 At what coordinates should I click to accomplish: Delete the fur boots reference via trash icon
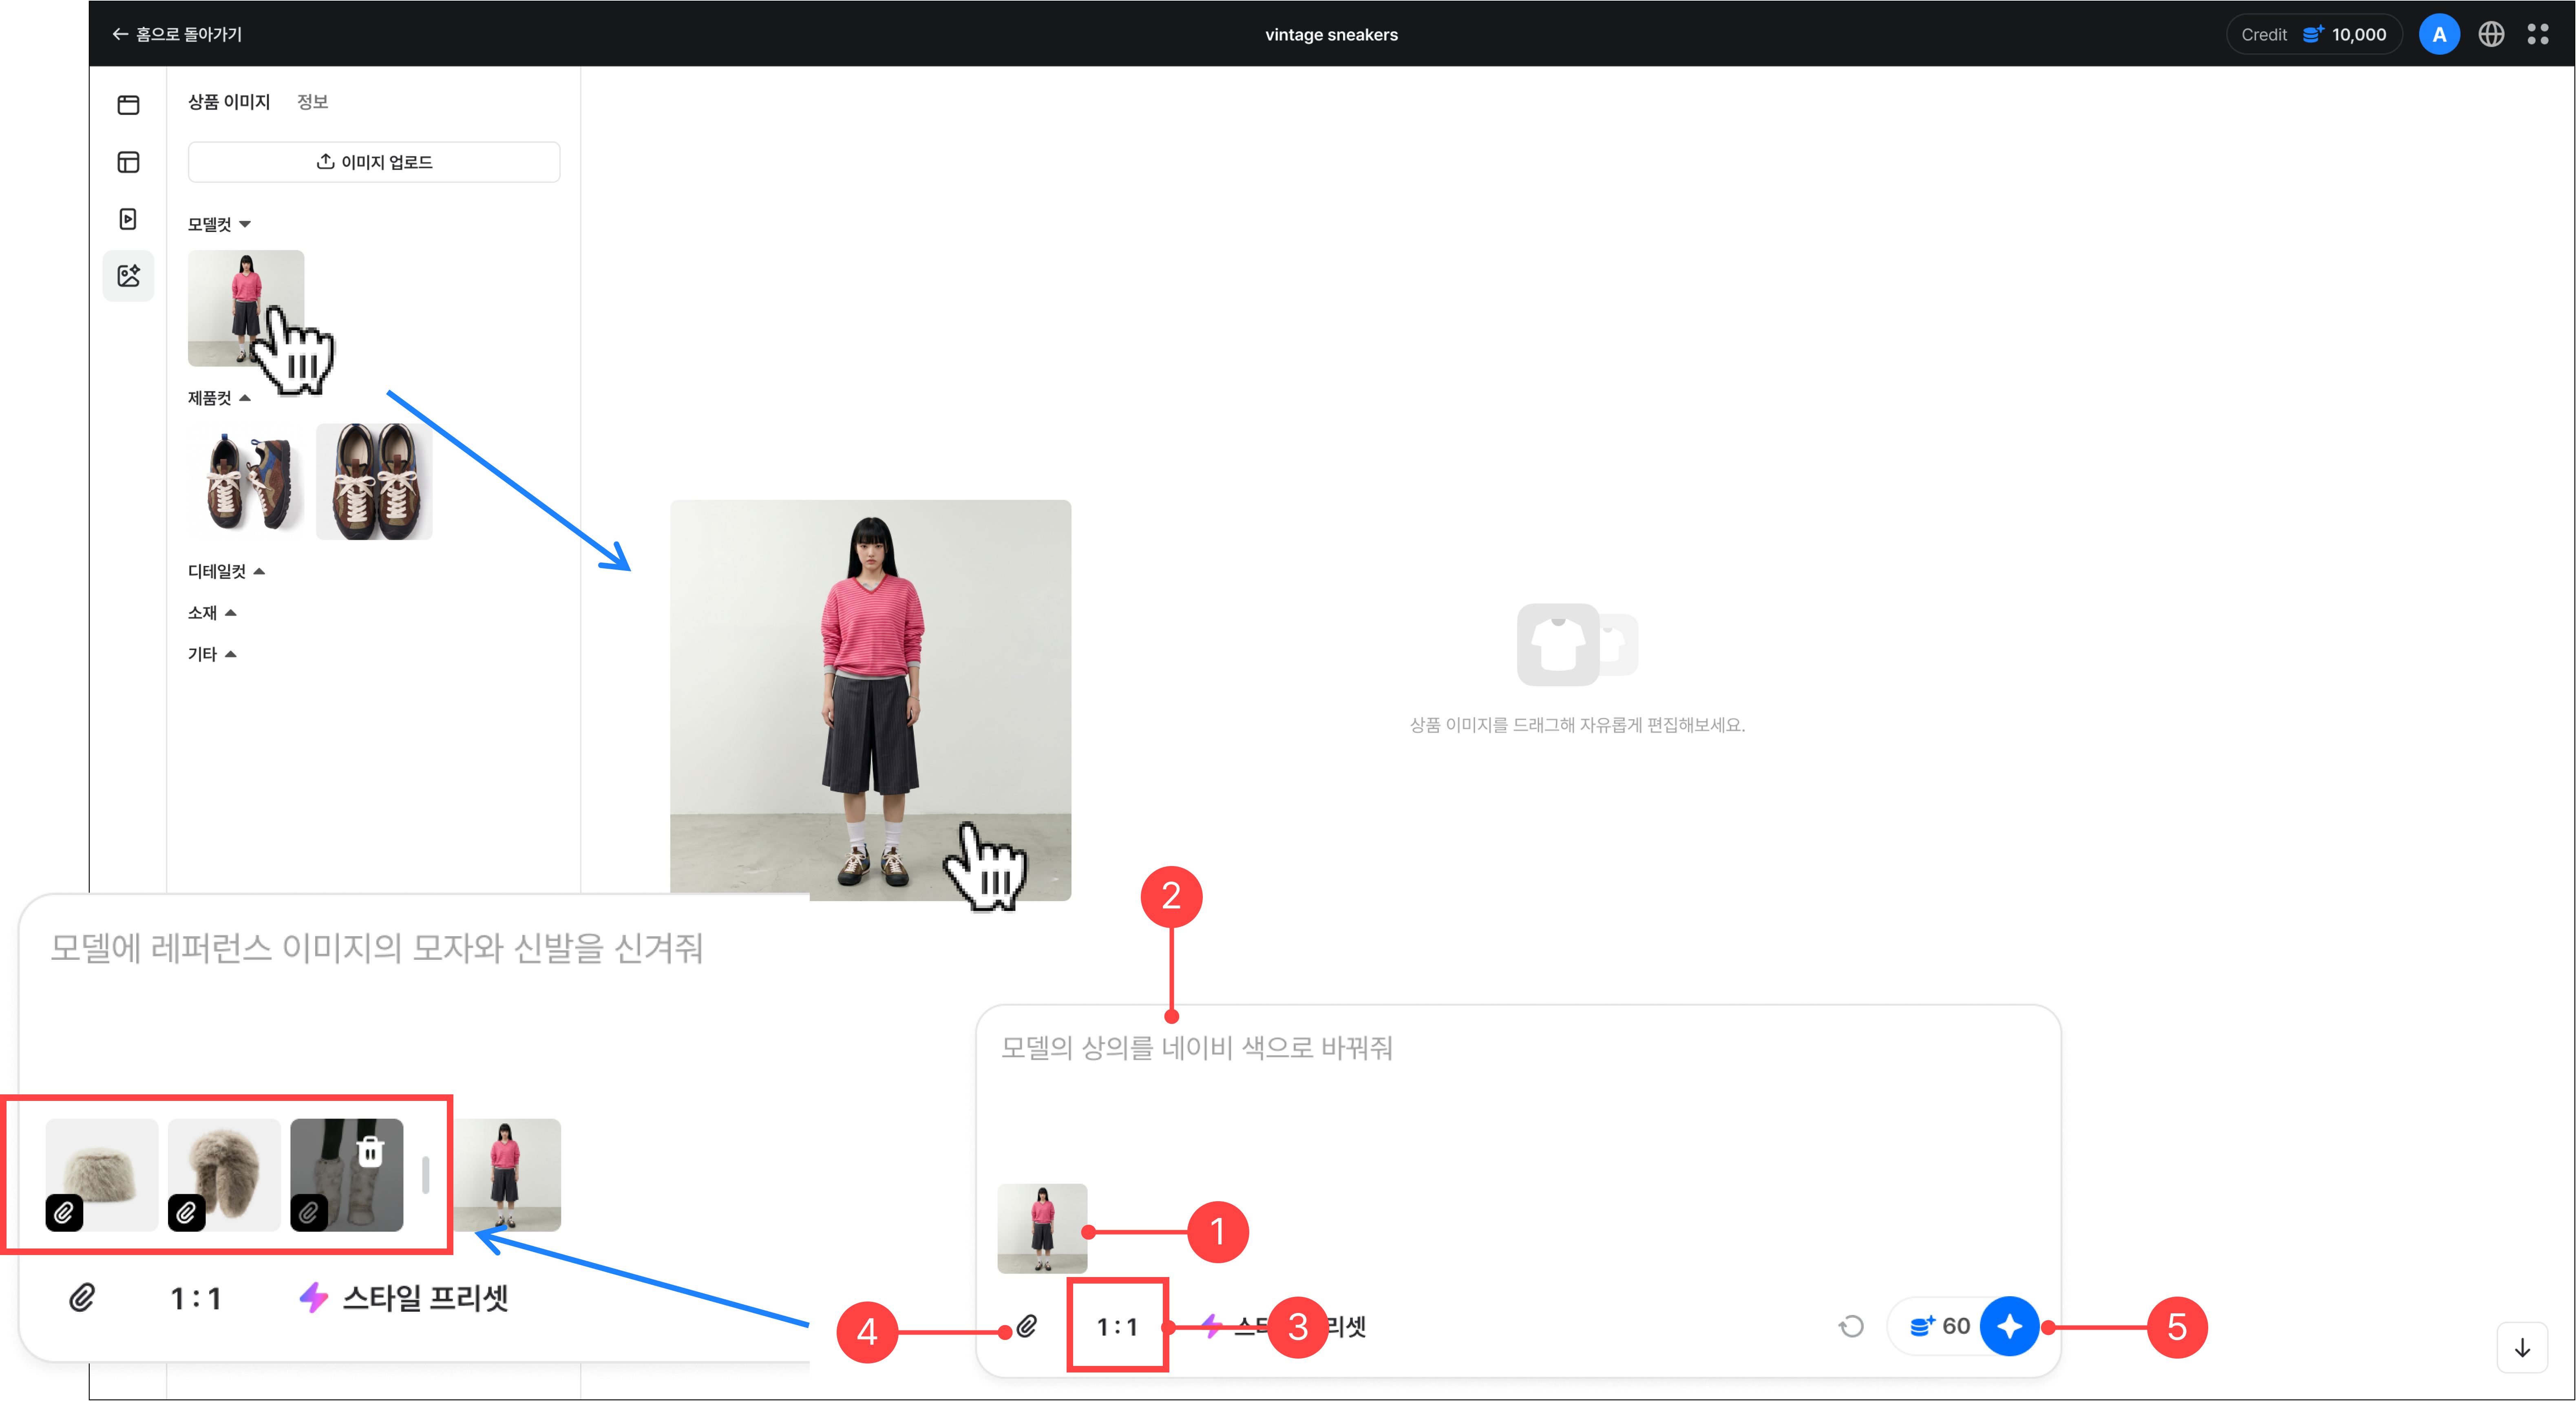(370, 1151)
